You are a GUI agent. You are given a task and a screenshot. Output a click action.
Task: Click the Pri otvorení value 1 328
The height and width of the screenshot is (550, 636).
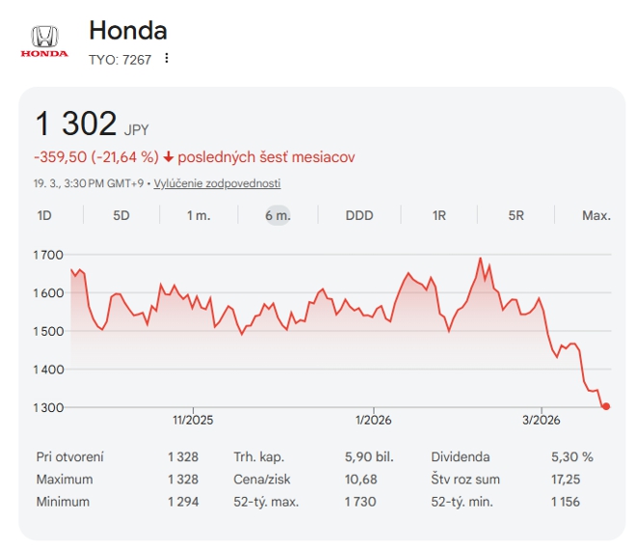coord(183,457)
